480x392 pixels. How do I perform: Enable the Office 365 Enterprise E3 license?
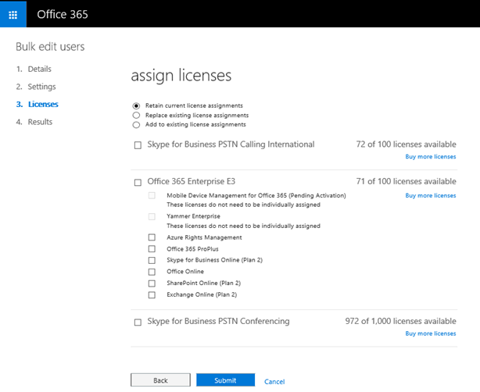[x=138, y=182]
